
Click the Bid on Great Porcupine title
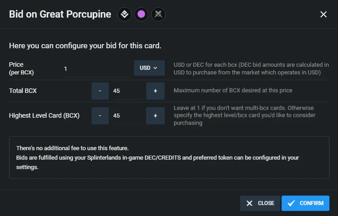point(60,14)
